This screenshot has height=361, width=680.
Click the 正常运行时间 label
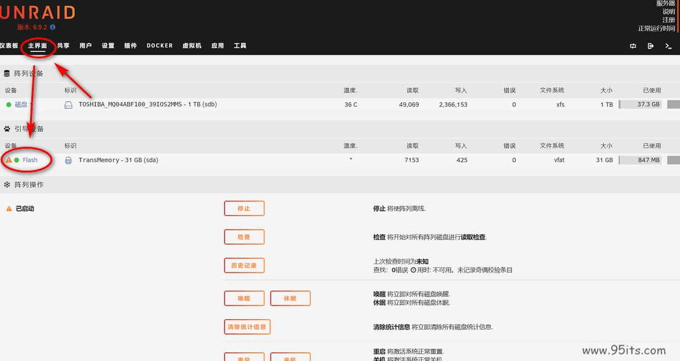(657, 29)
